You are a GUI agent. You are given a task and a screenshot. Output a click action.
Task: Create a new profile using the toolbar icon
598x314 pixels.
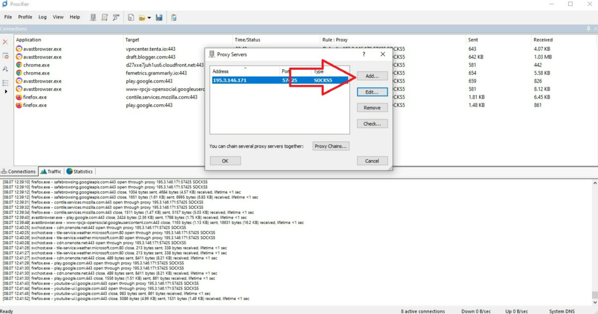click(x=131, y=17)
